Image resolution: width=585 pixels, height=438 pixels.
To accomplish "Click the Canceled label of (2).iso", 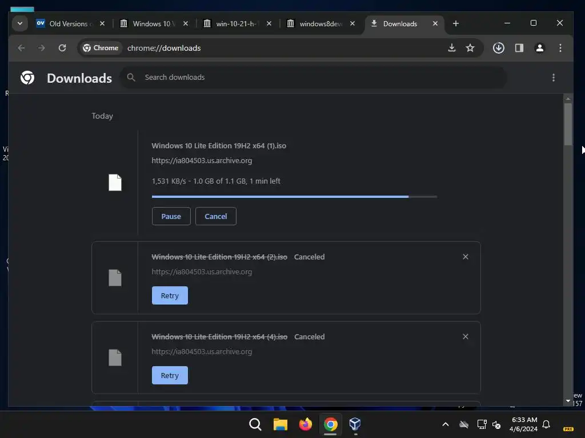I will point(309,257).
